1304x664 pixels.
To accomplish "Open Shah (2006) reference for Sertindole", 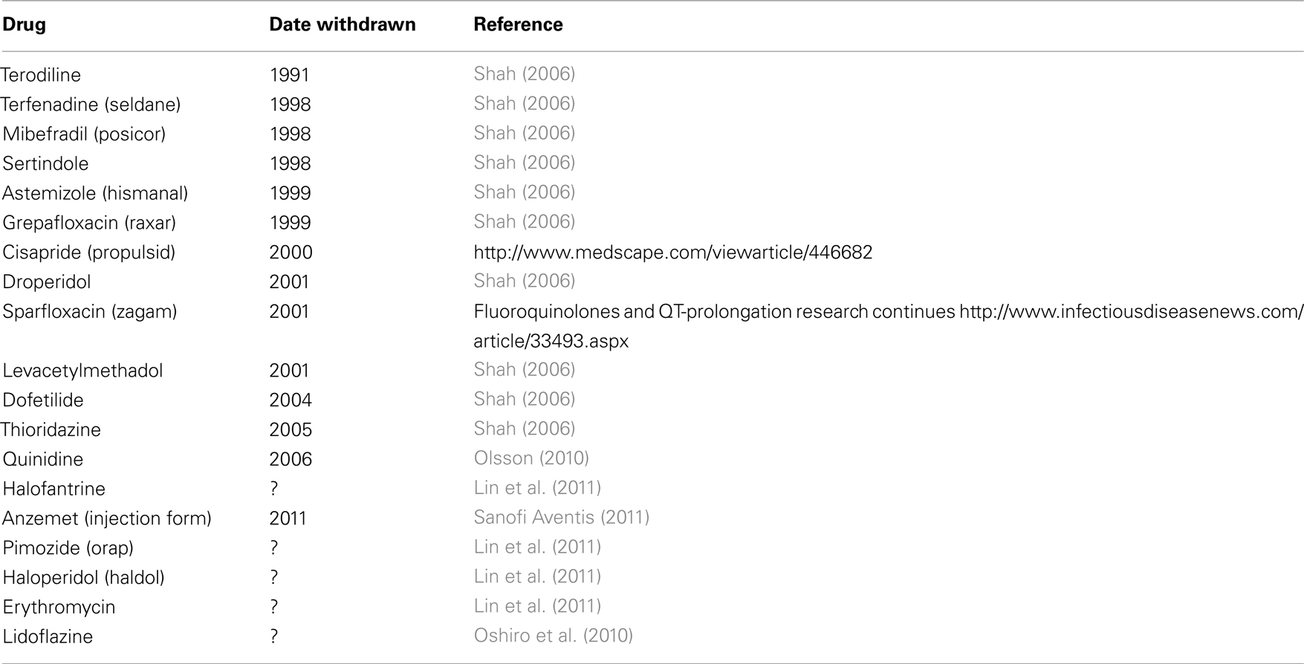I will [x=525, y=163].
